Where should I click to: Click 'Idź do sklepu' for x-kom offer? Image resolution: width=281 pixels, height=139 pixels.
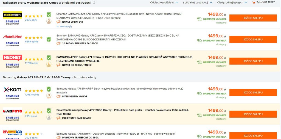253,93
